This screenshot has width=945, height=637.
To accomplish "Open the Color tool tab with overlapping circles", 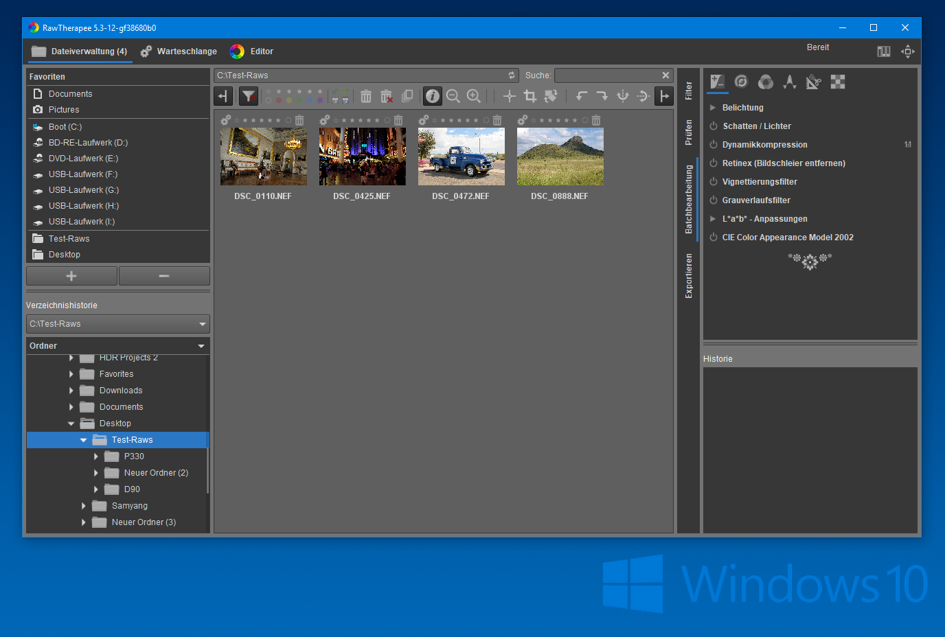I will click(766, 82).
